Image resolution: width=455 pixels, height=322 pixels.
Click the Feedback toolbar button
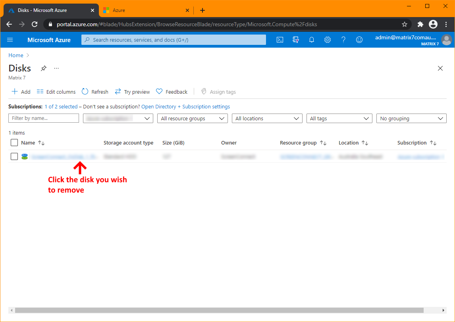point(172,92)
